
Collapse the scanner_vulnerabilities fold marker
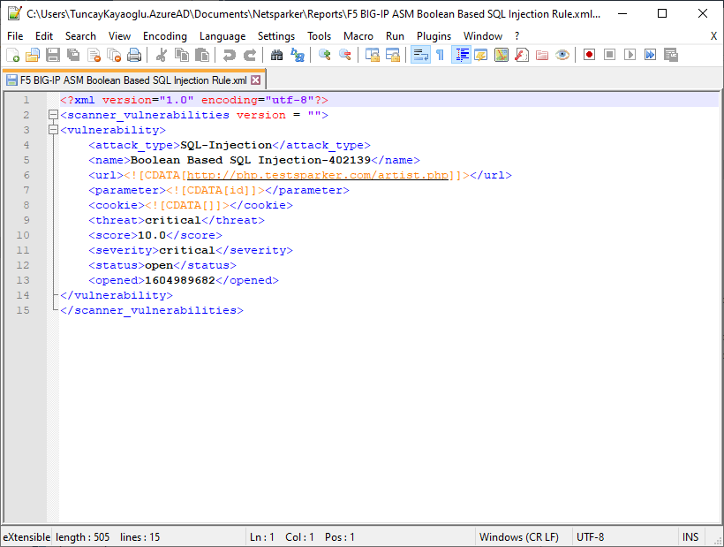point(53,115)
